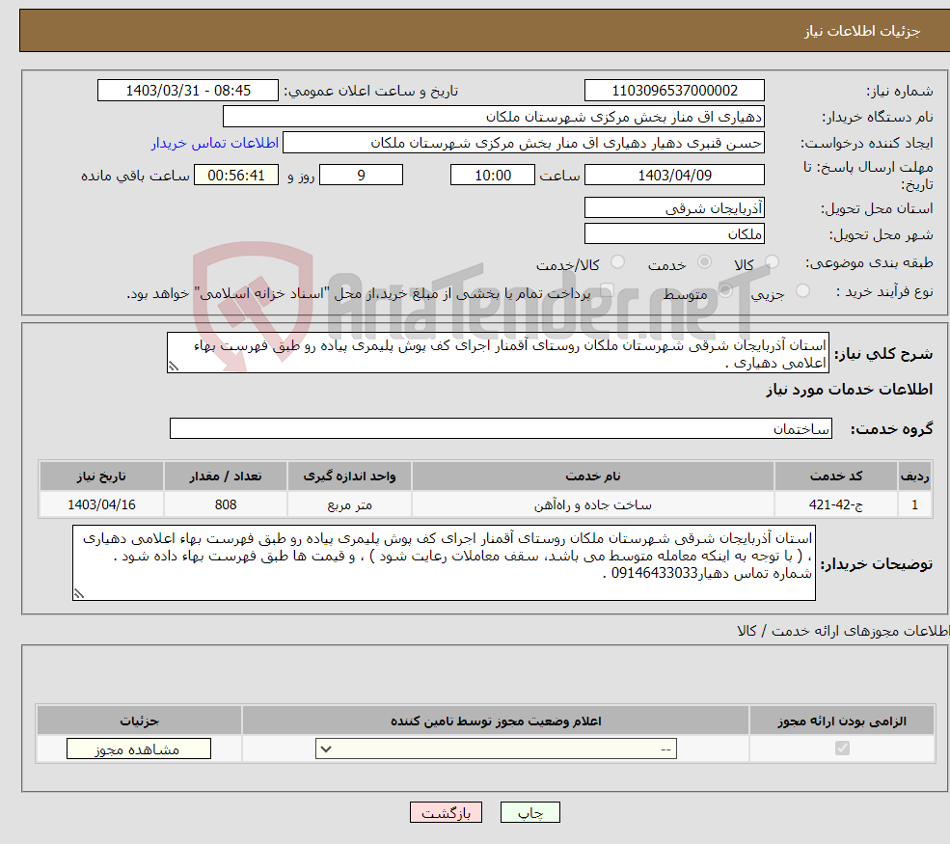This screenshot has height=844, width=950.
Task: Click the remaining time field 00:56:41
Action: point(236,176)
